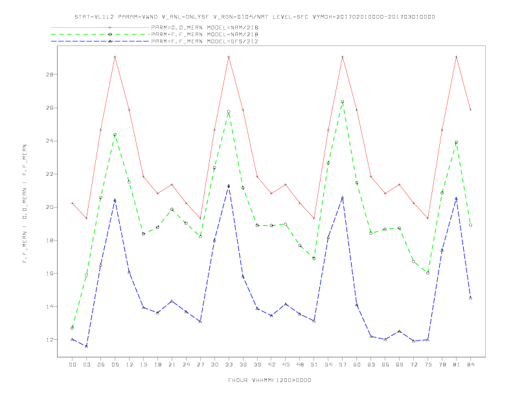Select legend entry PARM=F.F_MEAN MODEL=GFS/212
Image resolution: width=513 pixels, height=397 pixels.
click(x=205, y=42)
